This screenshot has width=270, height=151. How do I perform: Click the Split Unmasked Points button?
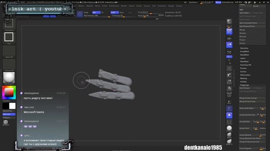tap(252, 23)
